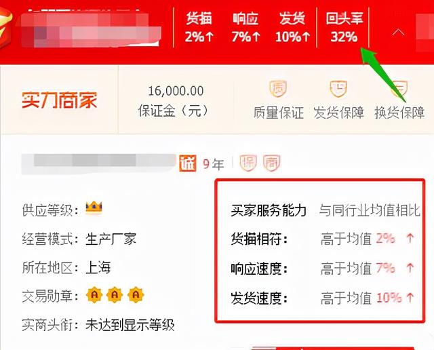The width and height of the screenshot is (434, 350).
Task: Click the supply level crown icon
Action: point(94,208)
